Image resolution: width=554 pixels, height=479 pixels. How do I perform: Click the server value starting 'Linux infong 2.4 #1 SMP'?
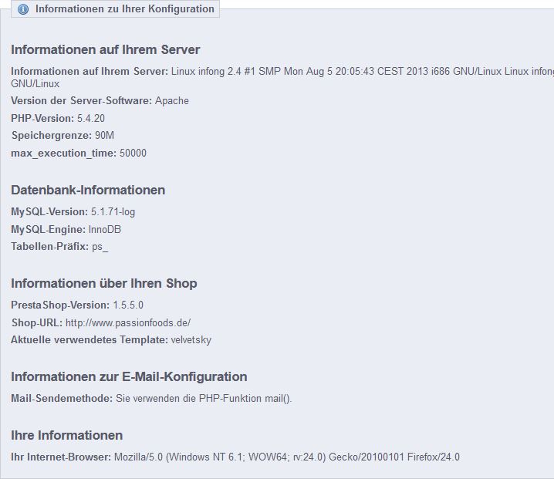363,72
